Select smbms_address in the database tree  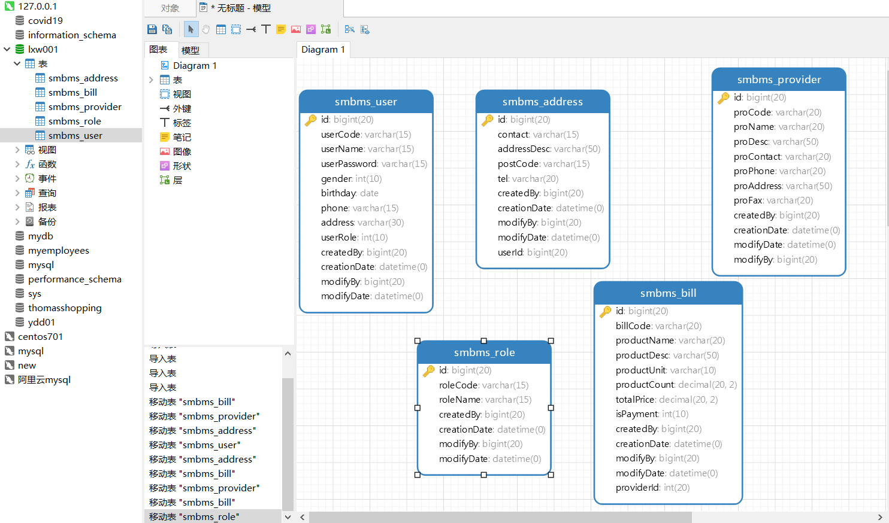pyautogui.click(x=83, y=78)
